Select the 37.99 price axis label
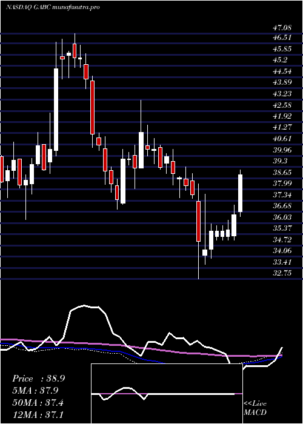Image resolution: width=303 pixels, height=424 pixels. pos(282,184)
